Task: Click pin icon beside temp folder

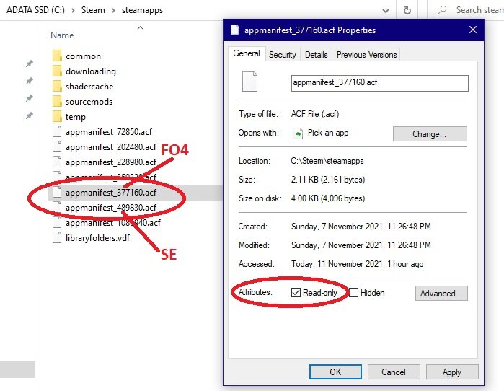Action: [x=30, y=115]
